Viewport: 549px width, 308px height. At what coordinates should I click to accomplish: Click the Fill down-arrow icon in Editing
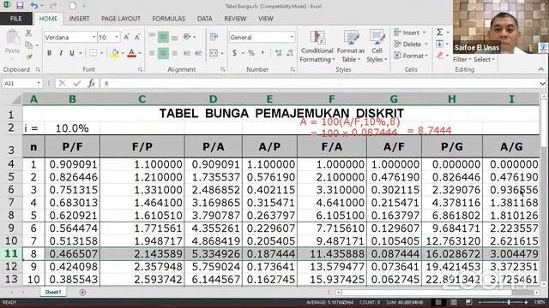click(x=440, y=44)
